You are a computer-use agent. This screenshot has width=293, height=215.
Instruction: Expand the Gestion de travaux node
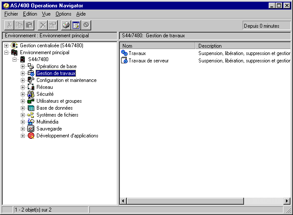[23, 73]
